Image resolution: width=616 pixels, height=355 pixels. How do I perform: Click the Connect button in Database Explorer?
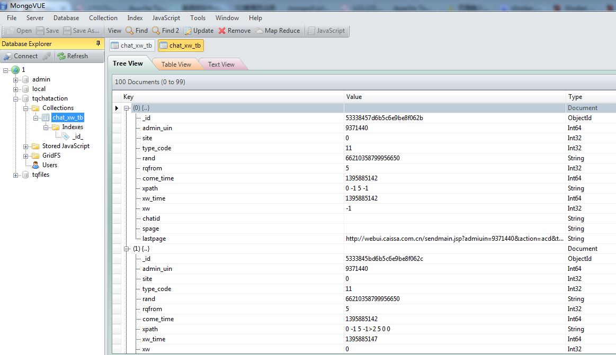[x=21, y=56]
